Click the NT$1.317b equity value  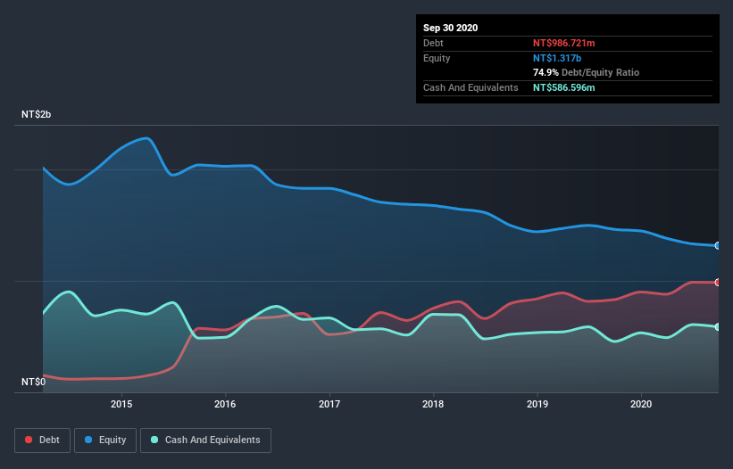[557, 58]
